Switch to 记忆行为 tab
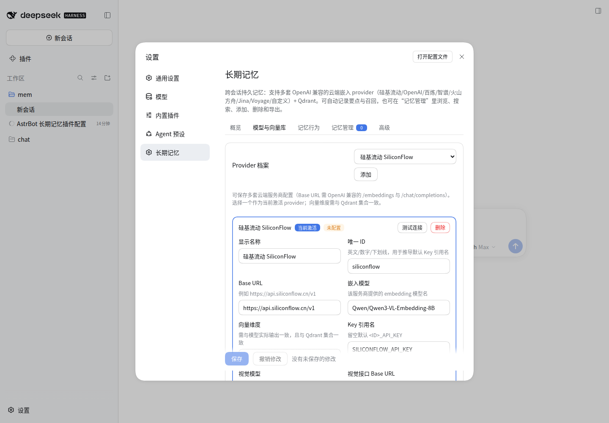Viewport: 609px width, 423px height. (x=309, y=128)
